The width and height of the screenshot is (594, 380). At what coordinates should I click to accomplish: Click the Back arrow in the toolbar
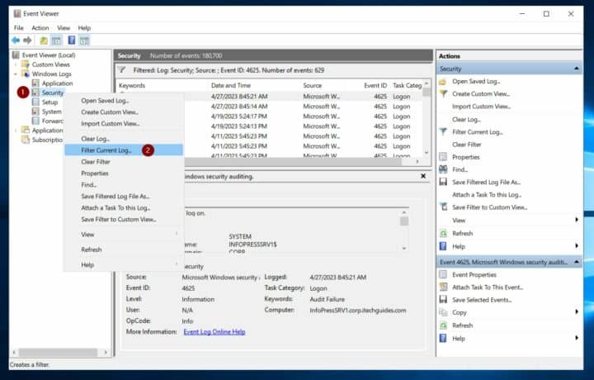point(15,40)
